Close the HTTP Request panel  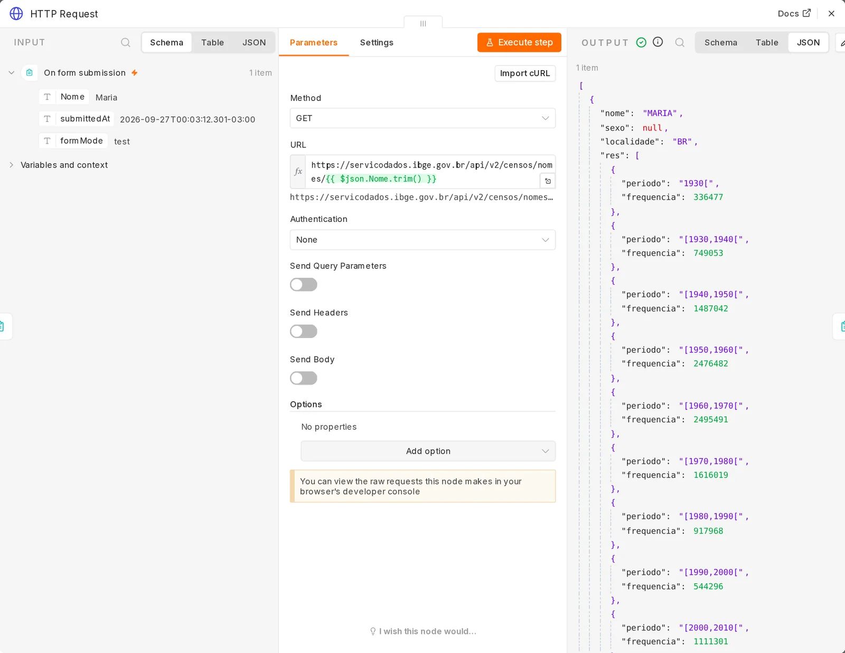[831, 14]
